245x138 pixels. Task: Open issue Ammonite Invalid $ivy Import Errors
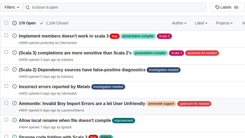(82, 103)
